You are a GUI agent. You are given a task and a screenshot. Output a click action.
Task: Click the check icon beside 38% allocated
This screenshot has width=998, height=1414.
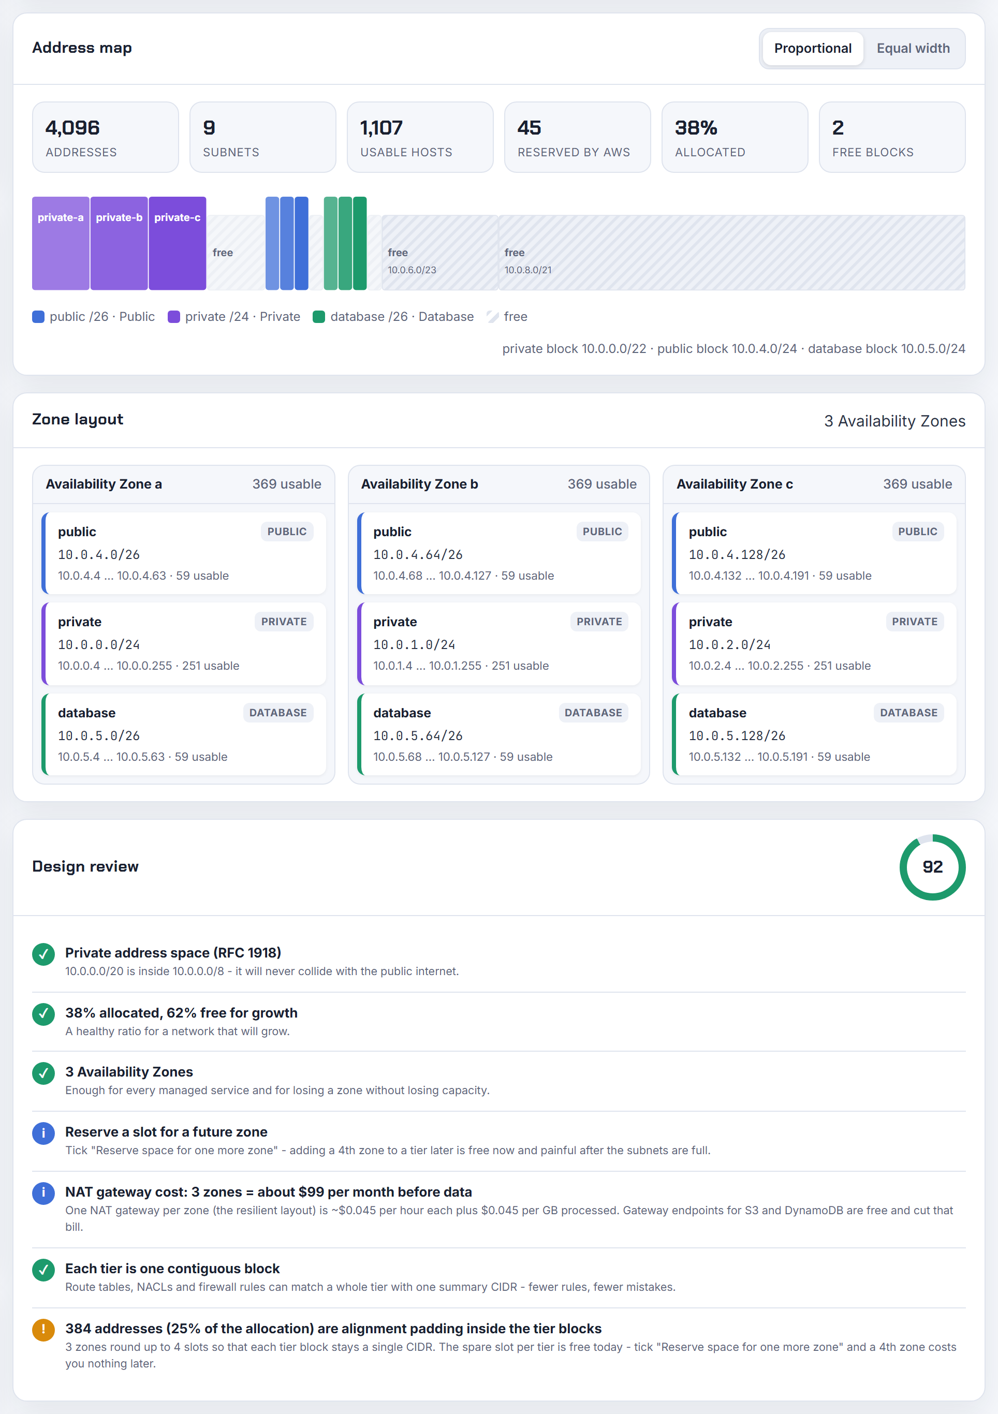[x=43, y=1014]
